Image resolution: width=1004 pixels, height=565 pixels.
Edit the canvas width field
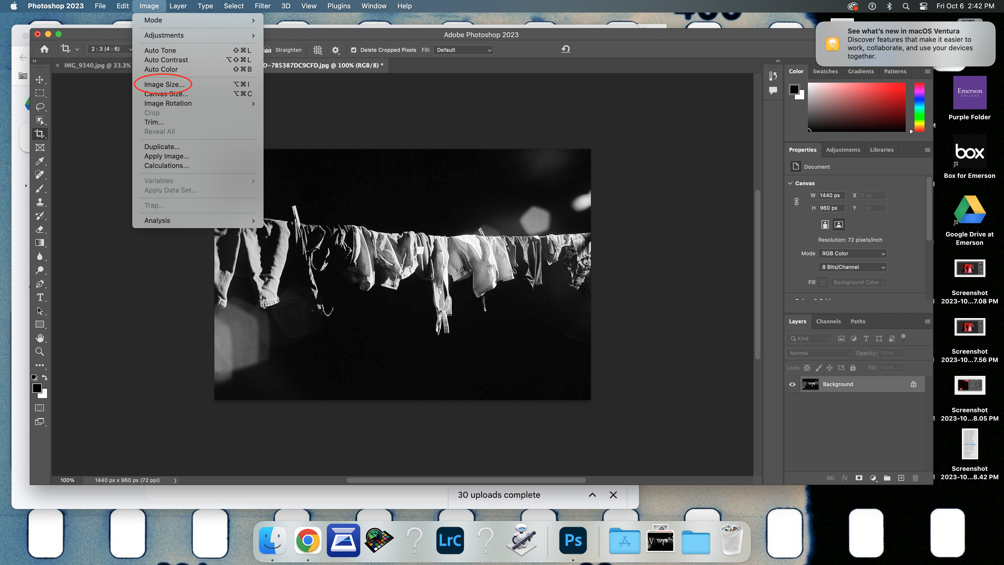[x=831, y=195]
